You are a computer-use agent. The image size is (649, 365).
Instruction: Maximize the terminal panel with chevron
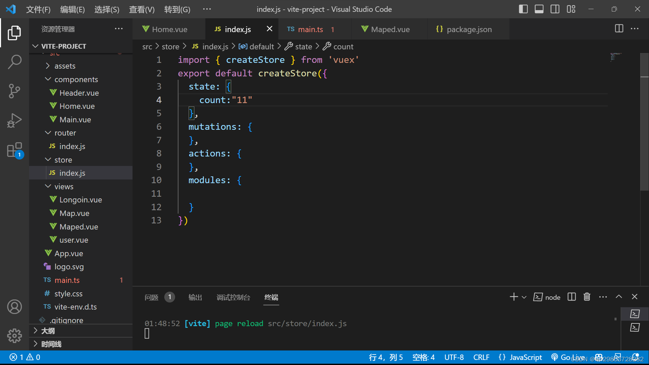(619, 297)
